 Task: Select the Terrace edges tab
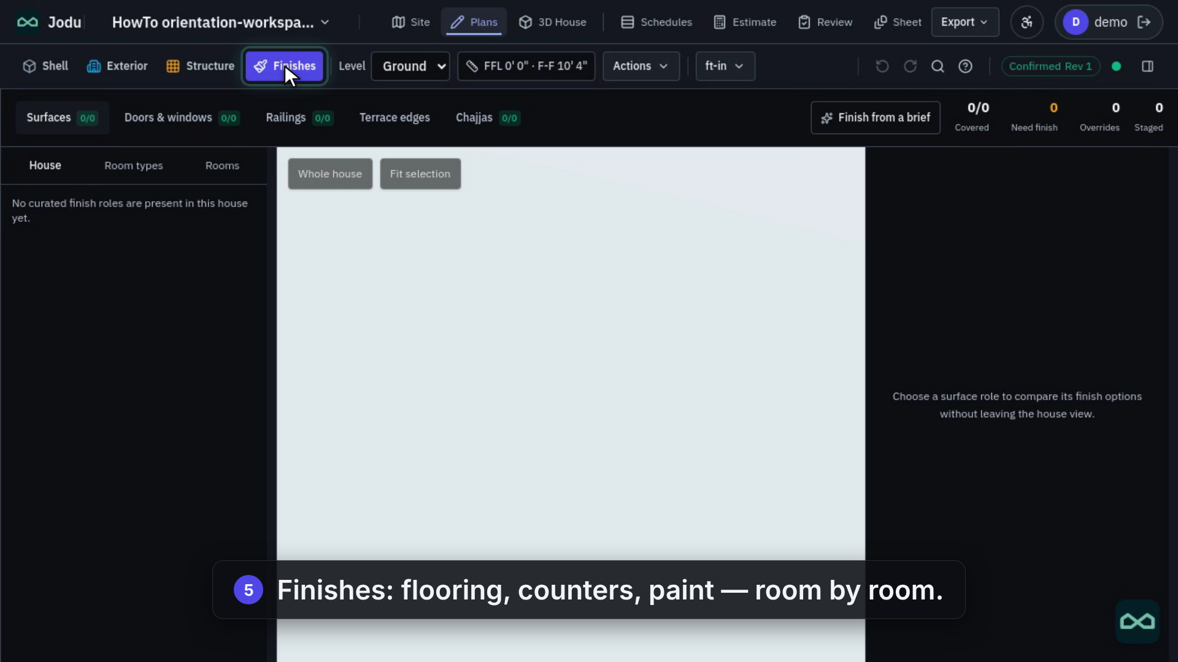click(395, 118)
